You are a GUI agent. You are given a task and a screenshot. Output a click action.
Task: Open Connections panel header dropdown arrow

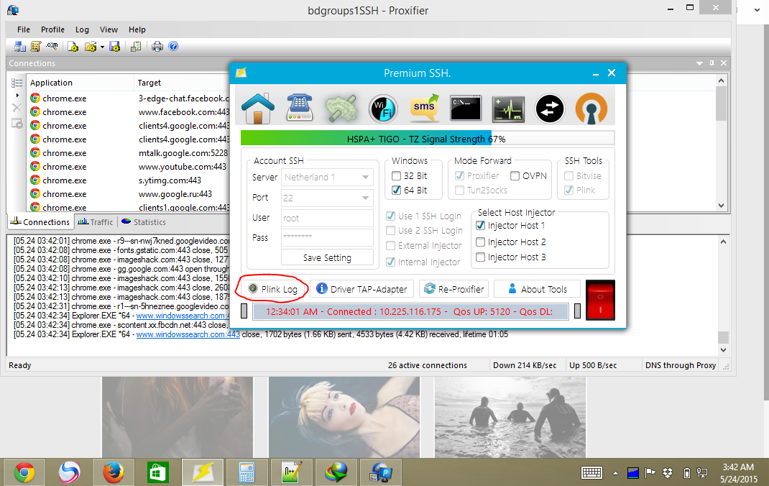(700, 63)
